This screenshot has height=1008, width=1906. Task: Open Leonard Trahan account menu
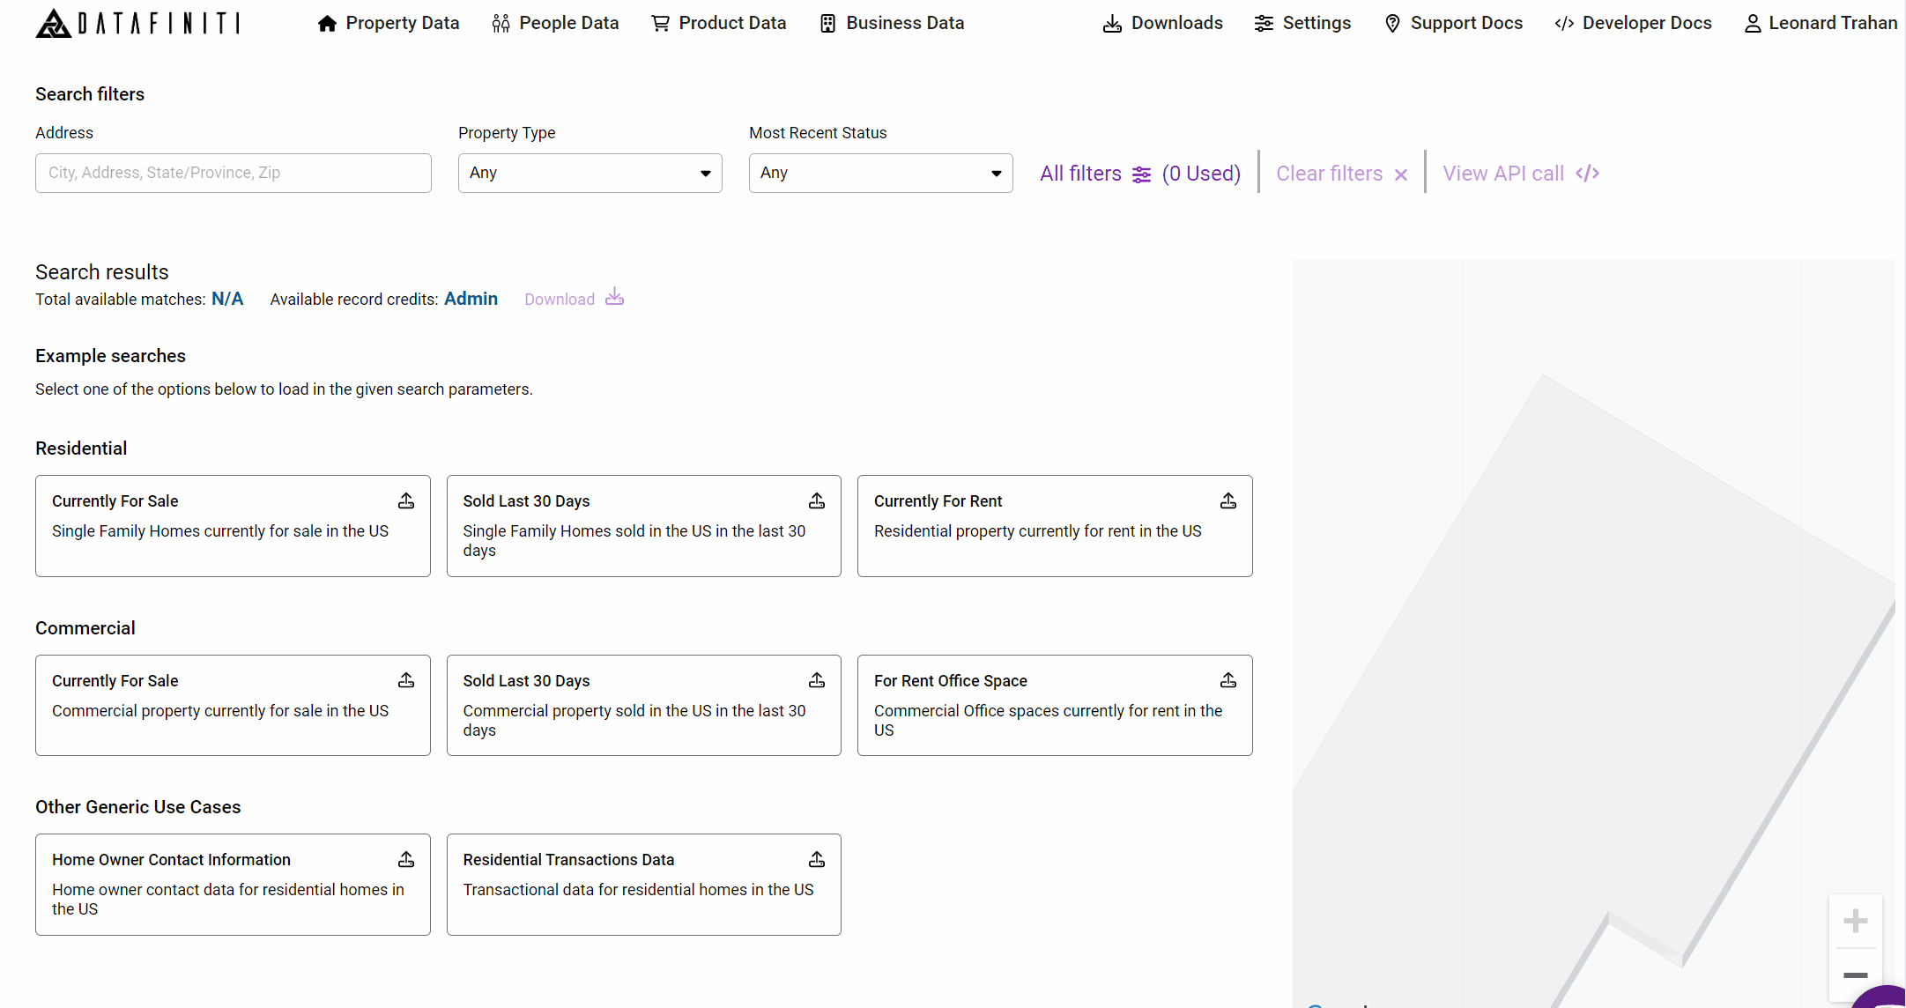click(1821, 23)
